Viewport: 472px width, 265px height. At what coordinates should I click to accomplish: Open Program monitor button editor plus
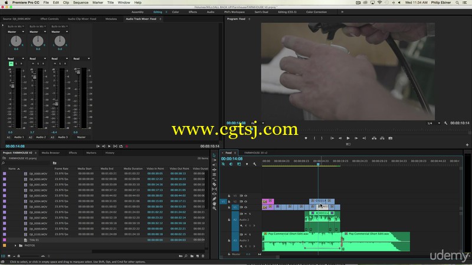pyautogui.click(x=467, y=145)
